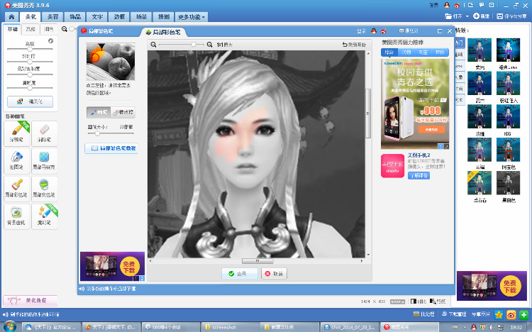The image size is (532, 332).
Task: Click the 取消 cancel button
Action: pyautogui.click(x=274, y=274)
